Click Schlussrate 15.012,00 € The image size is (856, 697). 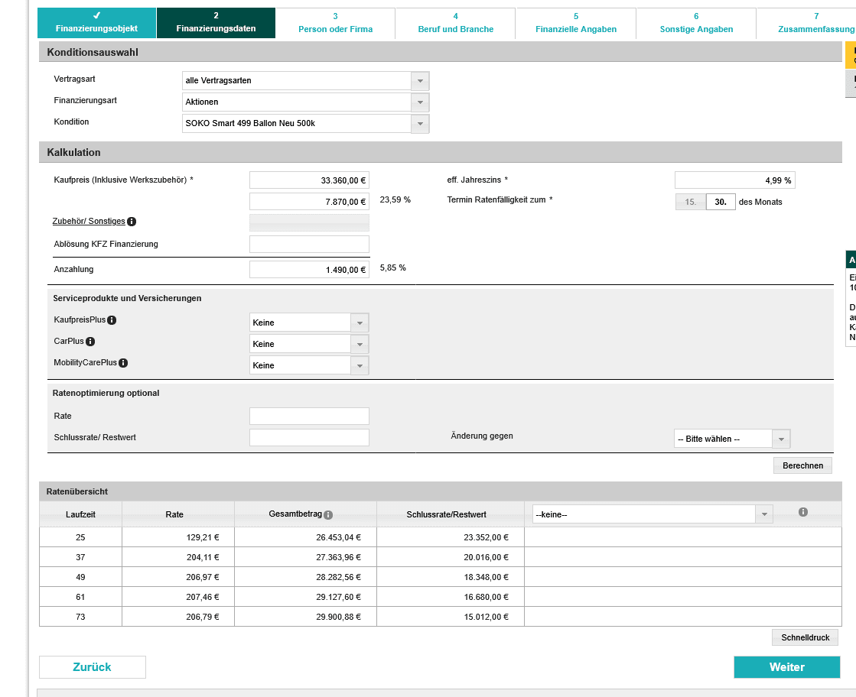point(487,617)
